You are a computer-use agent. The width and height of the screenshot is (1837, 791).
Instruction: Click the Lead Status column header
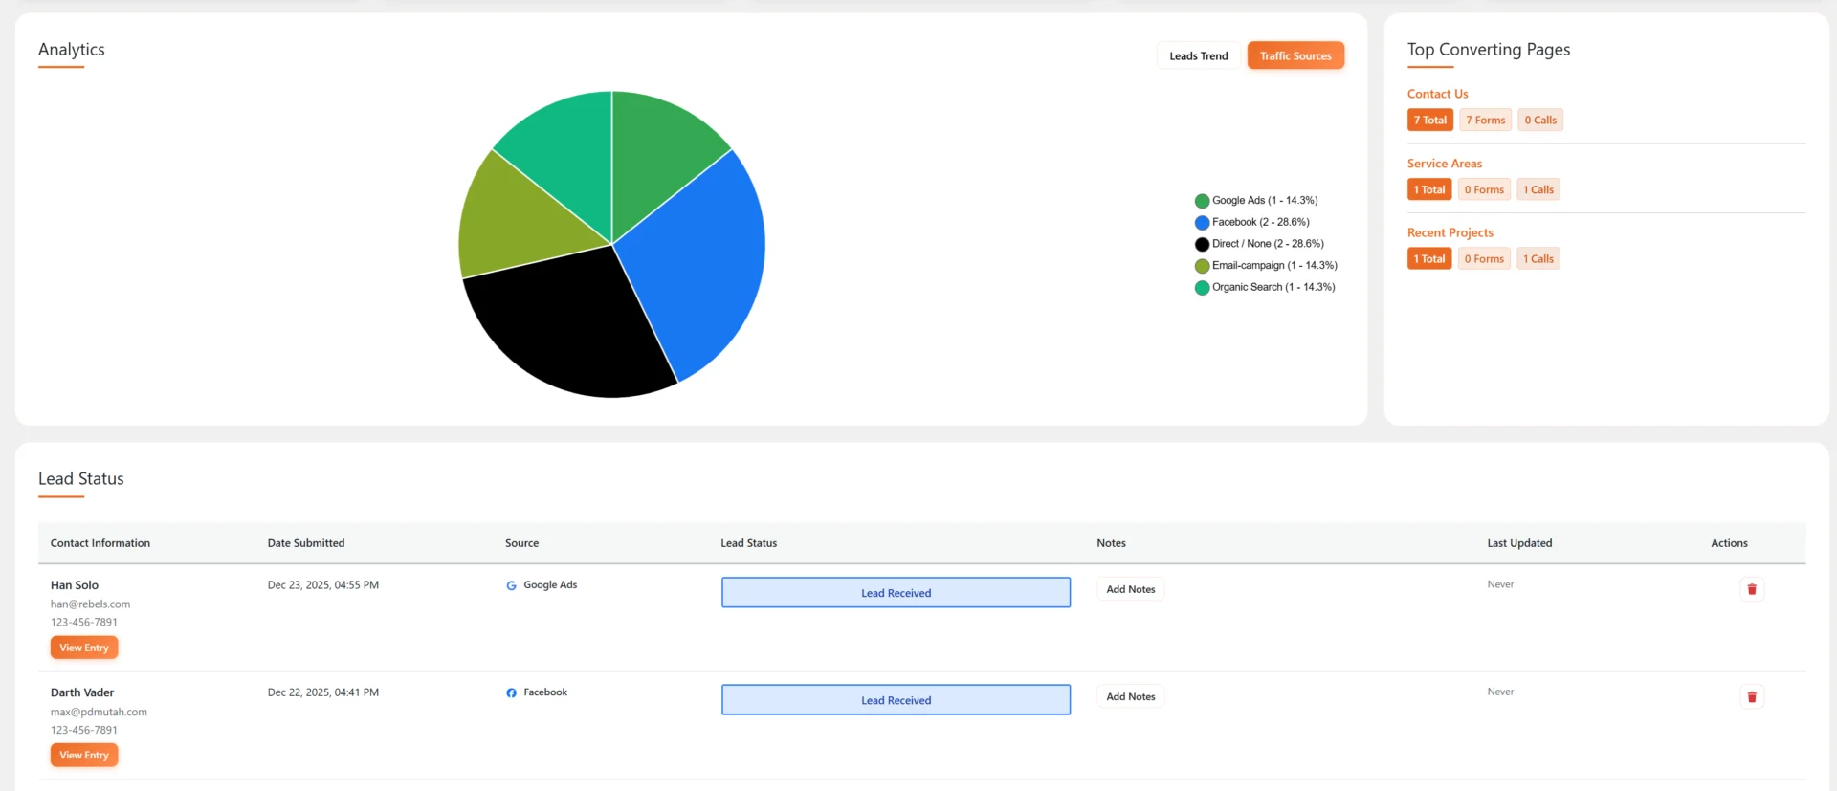748,543
